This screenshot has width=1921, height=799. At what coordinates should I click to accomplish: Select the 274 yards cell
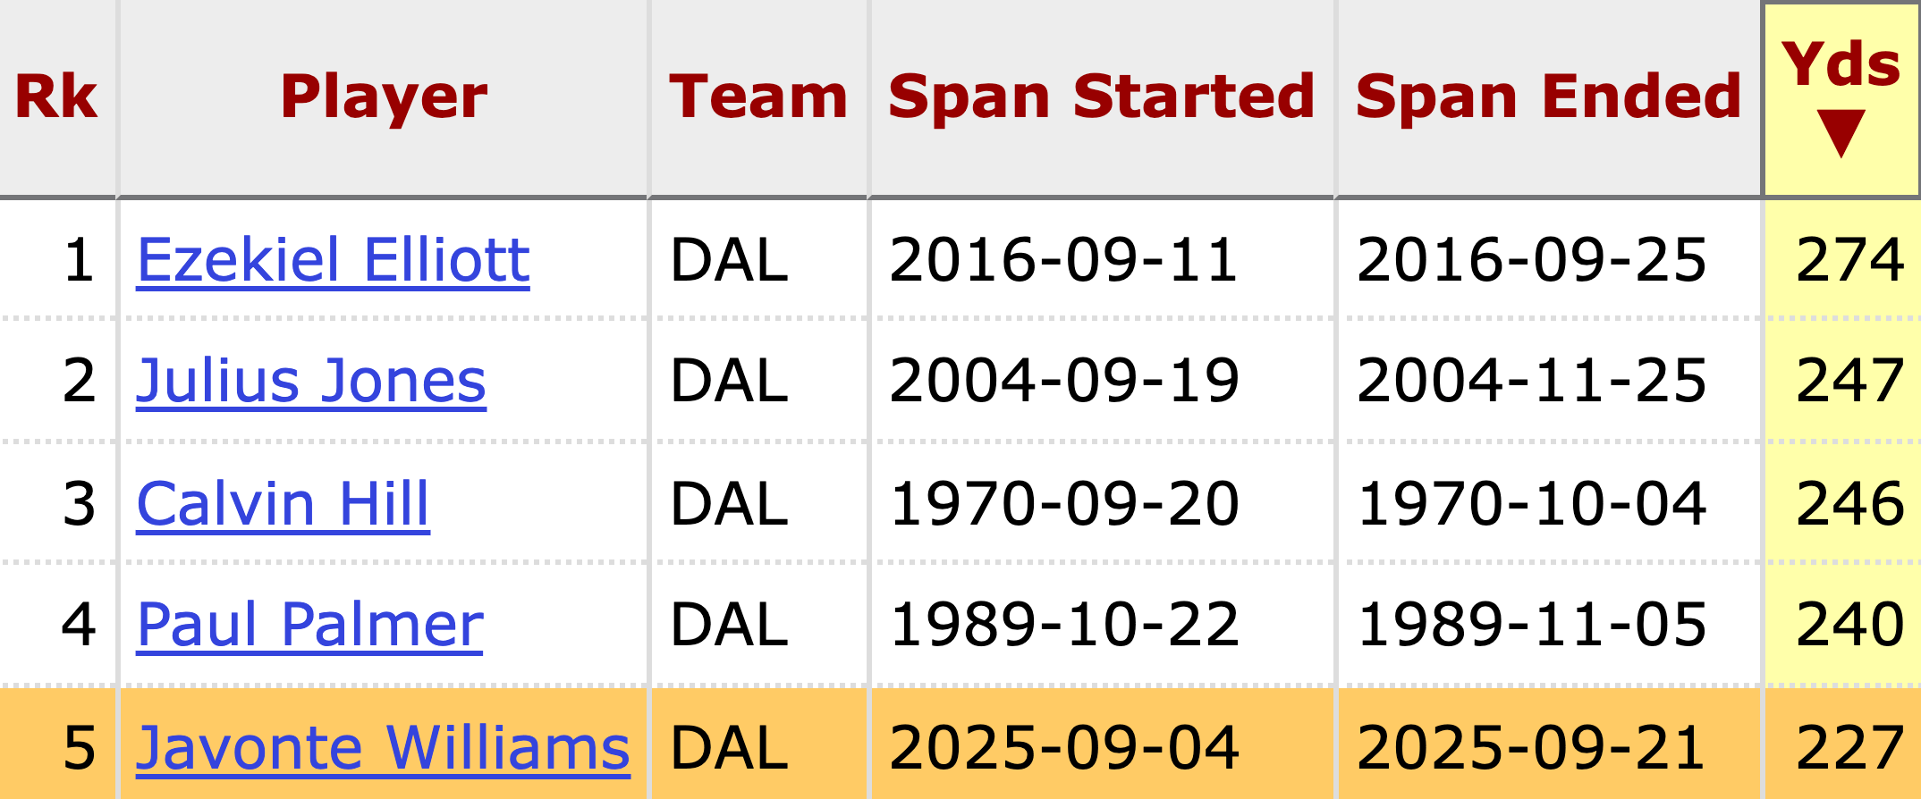pos(1849,260)
